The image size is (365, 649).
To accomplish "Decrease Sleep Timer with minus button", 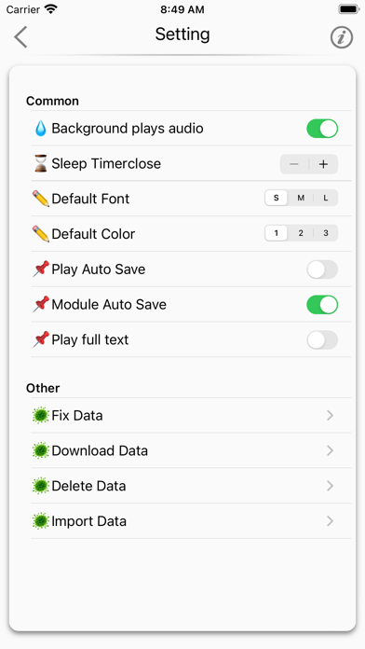I will [x=294, y=164].
